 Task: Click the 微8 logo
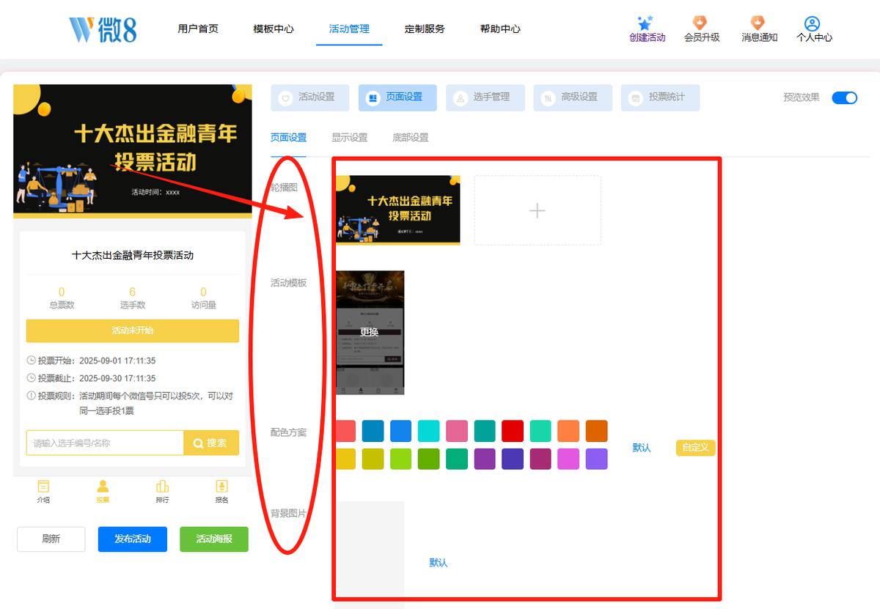click(103, 29)
